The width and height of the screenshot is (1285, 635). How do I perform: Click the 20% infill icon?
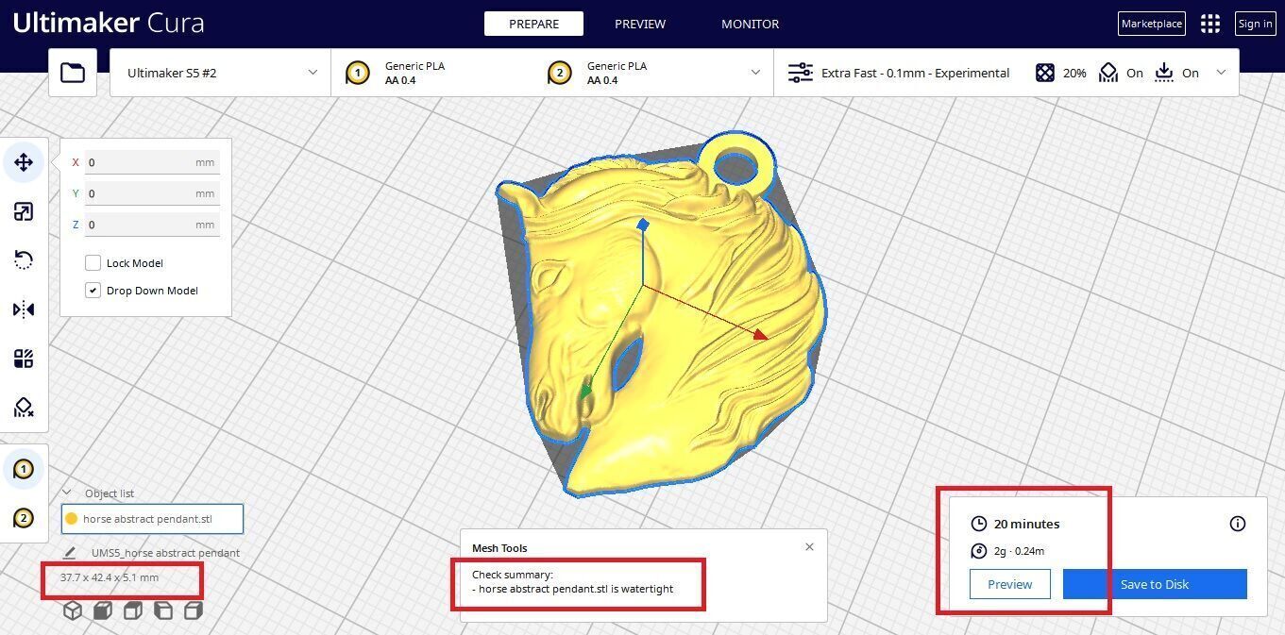coord(1045,73)
